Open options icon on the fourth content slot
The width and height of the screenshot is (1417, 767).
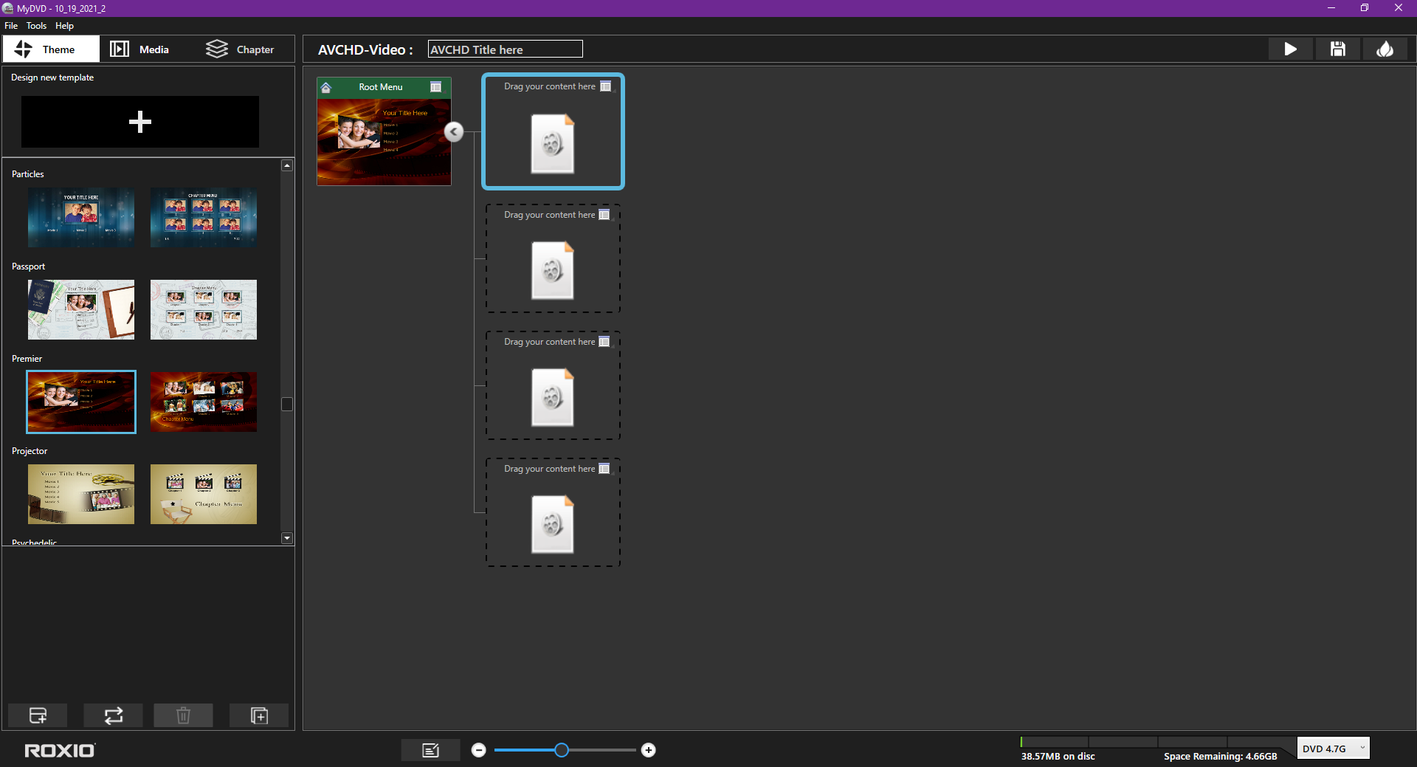pos(604,469)
